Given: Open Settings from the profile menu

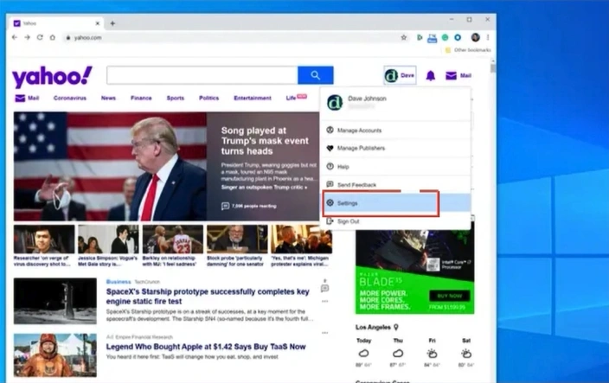Looking at the screenshot, I should click(395, 203).
